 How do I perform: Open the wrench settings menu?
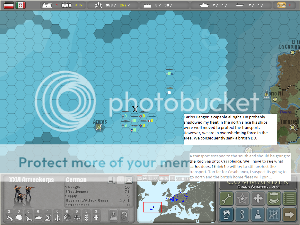[226, 198]
